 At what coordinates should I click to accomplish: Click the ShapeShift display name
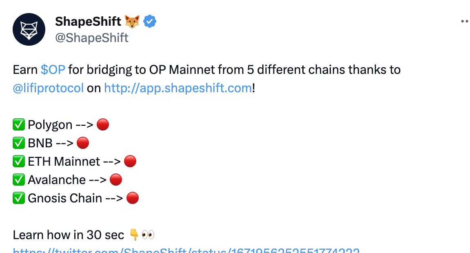tap(88, 21)
